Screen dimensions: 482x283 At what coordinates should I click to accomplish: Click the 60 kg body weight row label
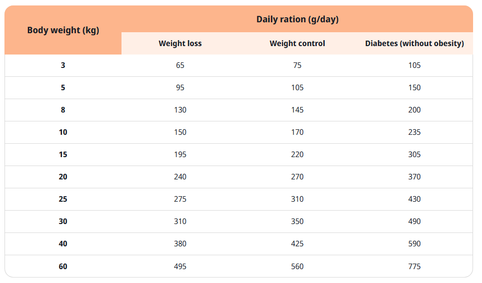(x=63, y=267)
